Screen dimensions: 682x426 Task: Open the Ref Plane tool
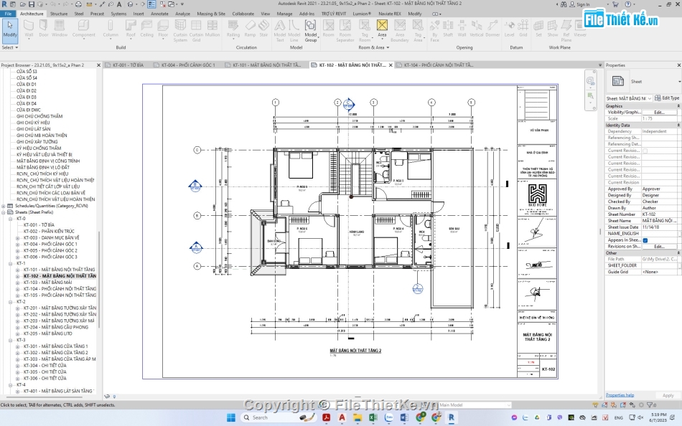[566, 31]
